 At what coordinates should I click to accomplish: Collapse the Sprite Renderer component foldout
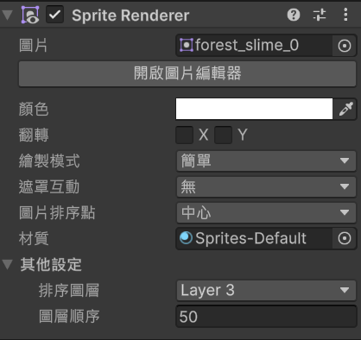tap(7, 15)
